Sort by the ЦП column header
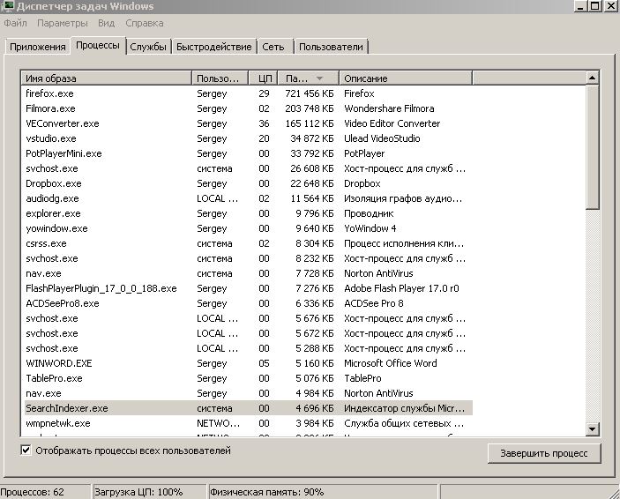This screenshot has height=499, width=620. click(265, 78)
